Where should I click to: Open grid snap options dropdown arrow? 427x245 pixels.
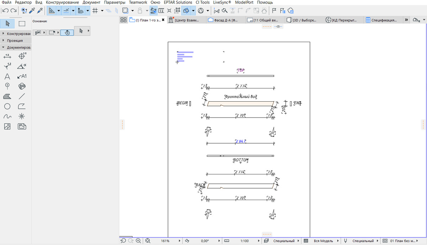[102, 11]
